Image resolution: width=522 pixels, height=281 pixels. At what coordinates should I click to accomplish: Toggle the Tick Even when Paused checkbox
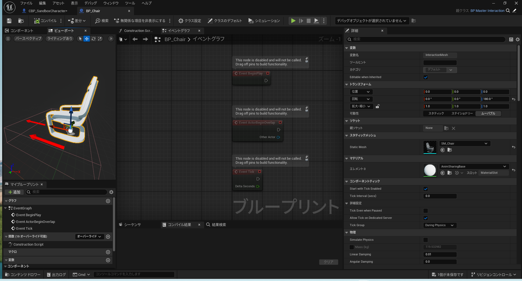(x=426, y=211)
